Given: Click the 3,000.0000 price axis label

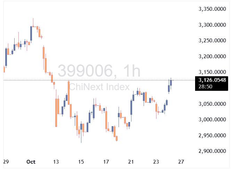Looking at the screenshot, I should [x=212, y=120].
